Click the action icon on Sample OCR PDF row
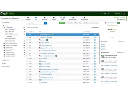Viewport: 128px width, 96px height. 95,43
